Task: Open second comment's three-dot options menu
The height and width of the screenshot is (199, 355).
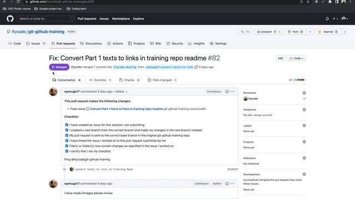Action: pyautogui.click(x=232, y=184)
